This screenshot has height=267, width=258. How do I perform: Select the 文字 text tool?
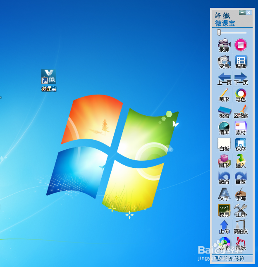click(224, 194)
